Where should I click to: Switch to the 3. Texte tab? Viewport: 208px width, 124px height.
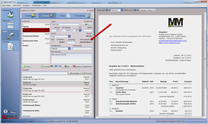(64, 16)
